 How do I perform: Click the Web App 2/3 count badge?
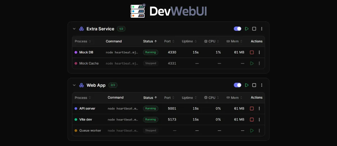pos(113,85)
